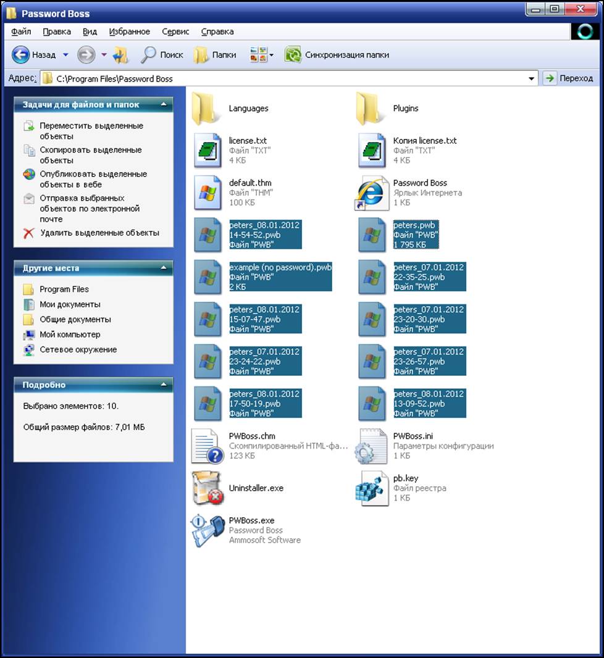Click the Plugins folder name
Screen dimensions: 604x658
[x=406, y=108]
